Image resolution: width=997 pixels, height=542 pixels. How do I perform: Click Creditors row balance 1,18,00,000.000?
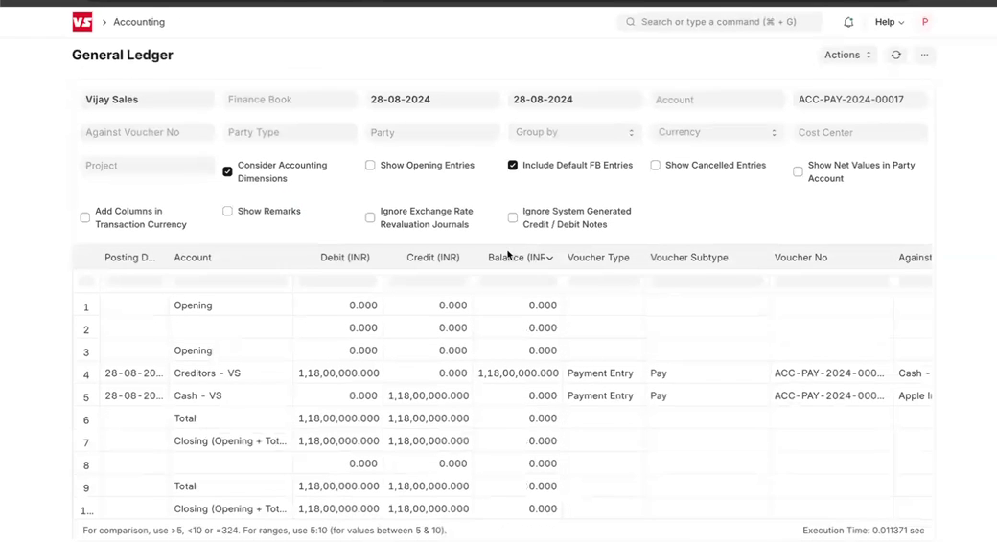(x=519, y=373)
